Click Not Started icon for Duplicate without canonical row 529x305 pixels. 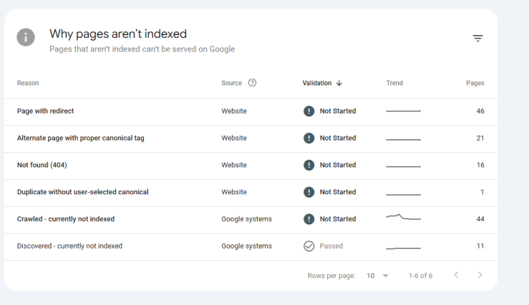coord(309,192)
